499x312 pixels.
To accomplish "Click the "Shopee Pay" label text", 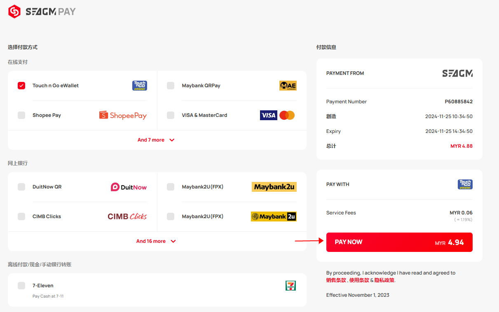I will [47, 115].
